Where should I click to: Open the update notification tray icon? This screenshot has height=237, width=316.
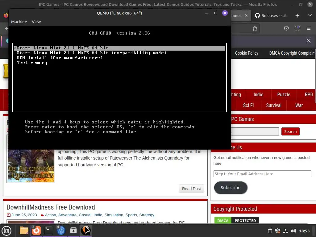(270, 231)
